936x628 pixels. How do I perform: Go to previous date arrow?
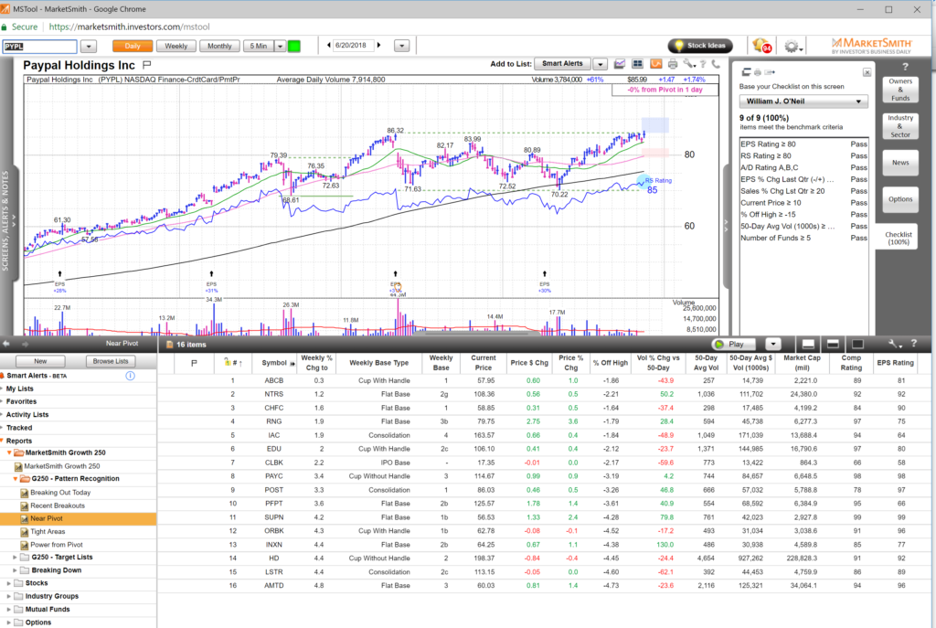(x=328, y=46)
